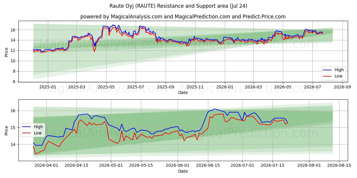Click the '2026-08-01' x-axis label in the lower chart
This screenshot has width=357, height=178.
[x=309, y=166]
